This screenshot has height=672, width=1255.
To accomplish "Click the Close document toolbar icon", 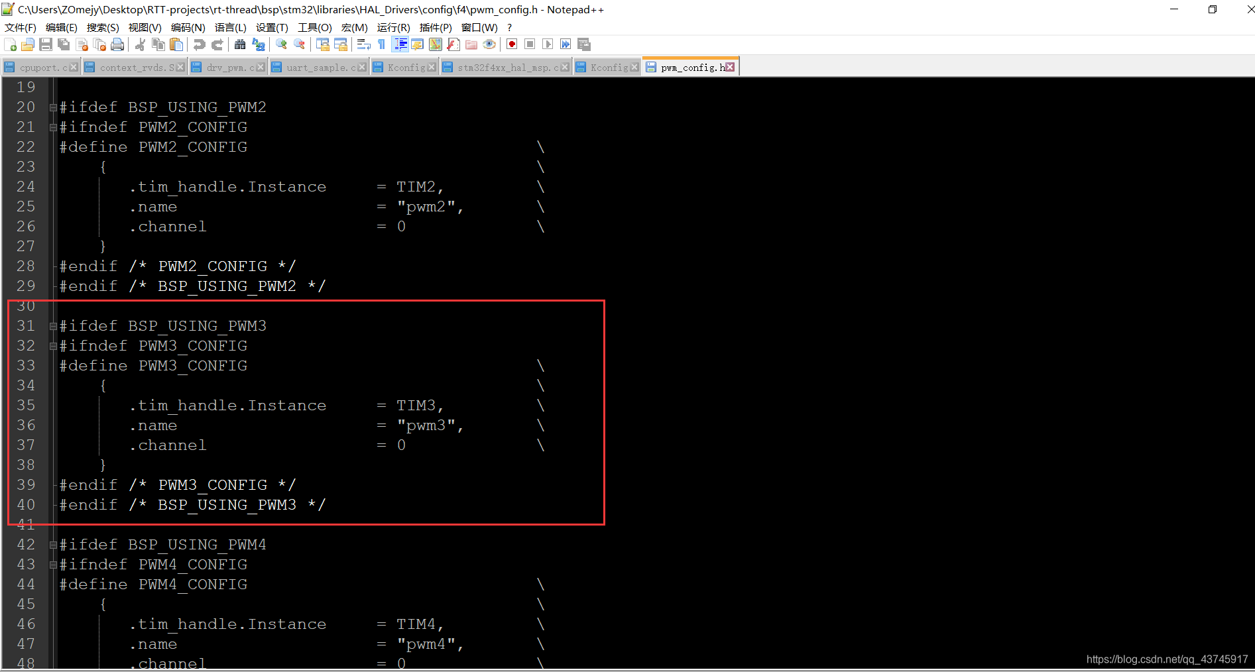I will click(82, 44).
